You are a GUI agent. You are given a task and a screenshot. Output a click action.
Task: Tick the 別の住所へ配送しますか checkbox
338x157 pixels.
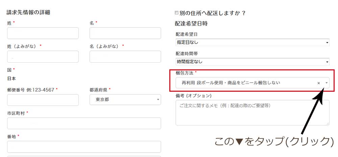coord(176,13)
